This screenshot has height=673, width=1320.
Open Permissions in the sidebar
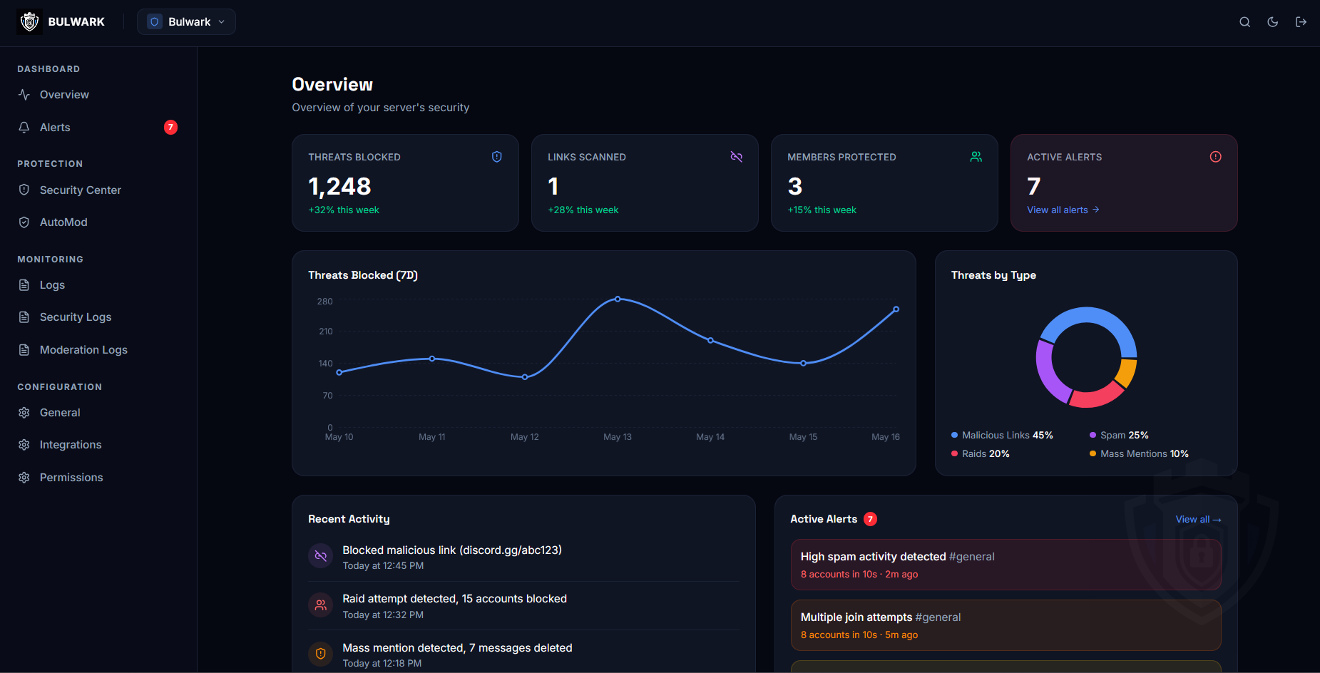pos(98,478)
